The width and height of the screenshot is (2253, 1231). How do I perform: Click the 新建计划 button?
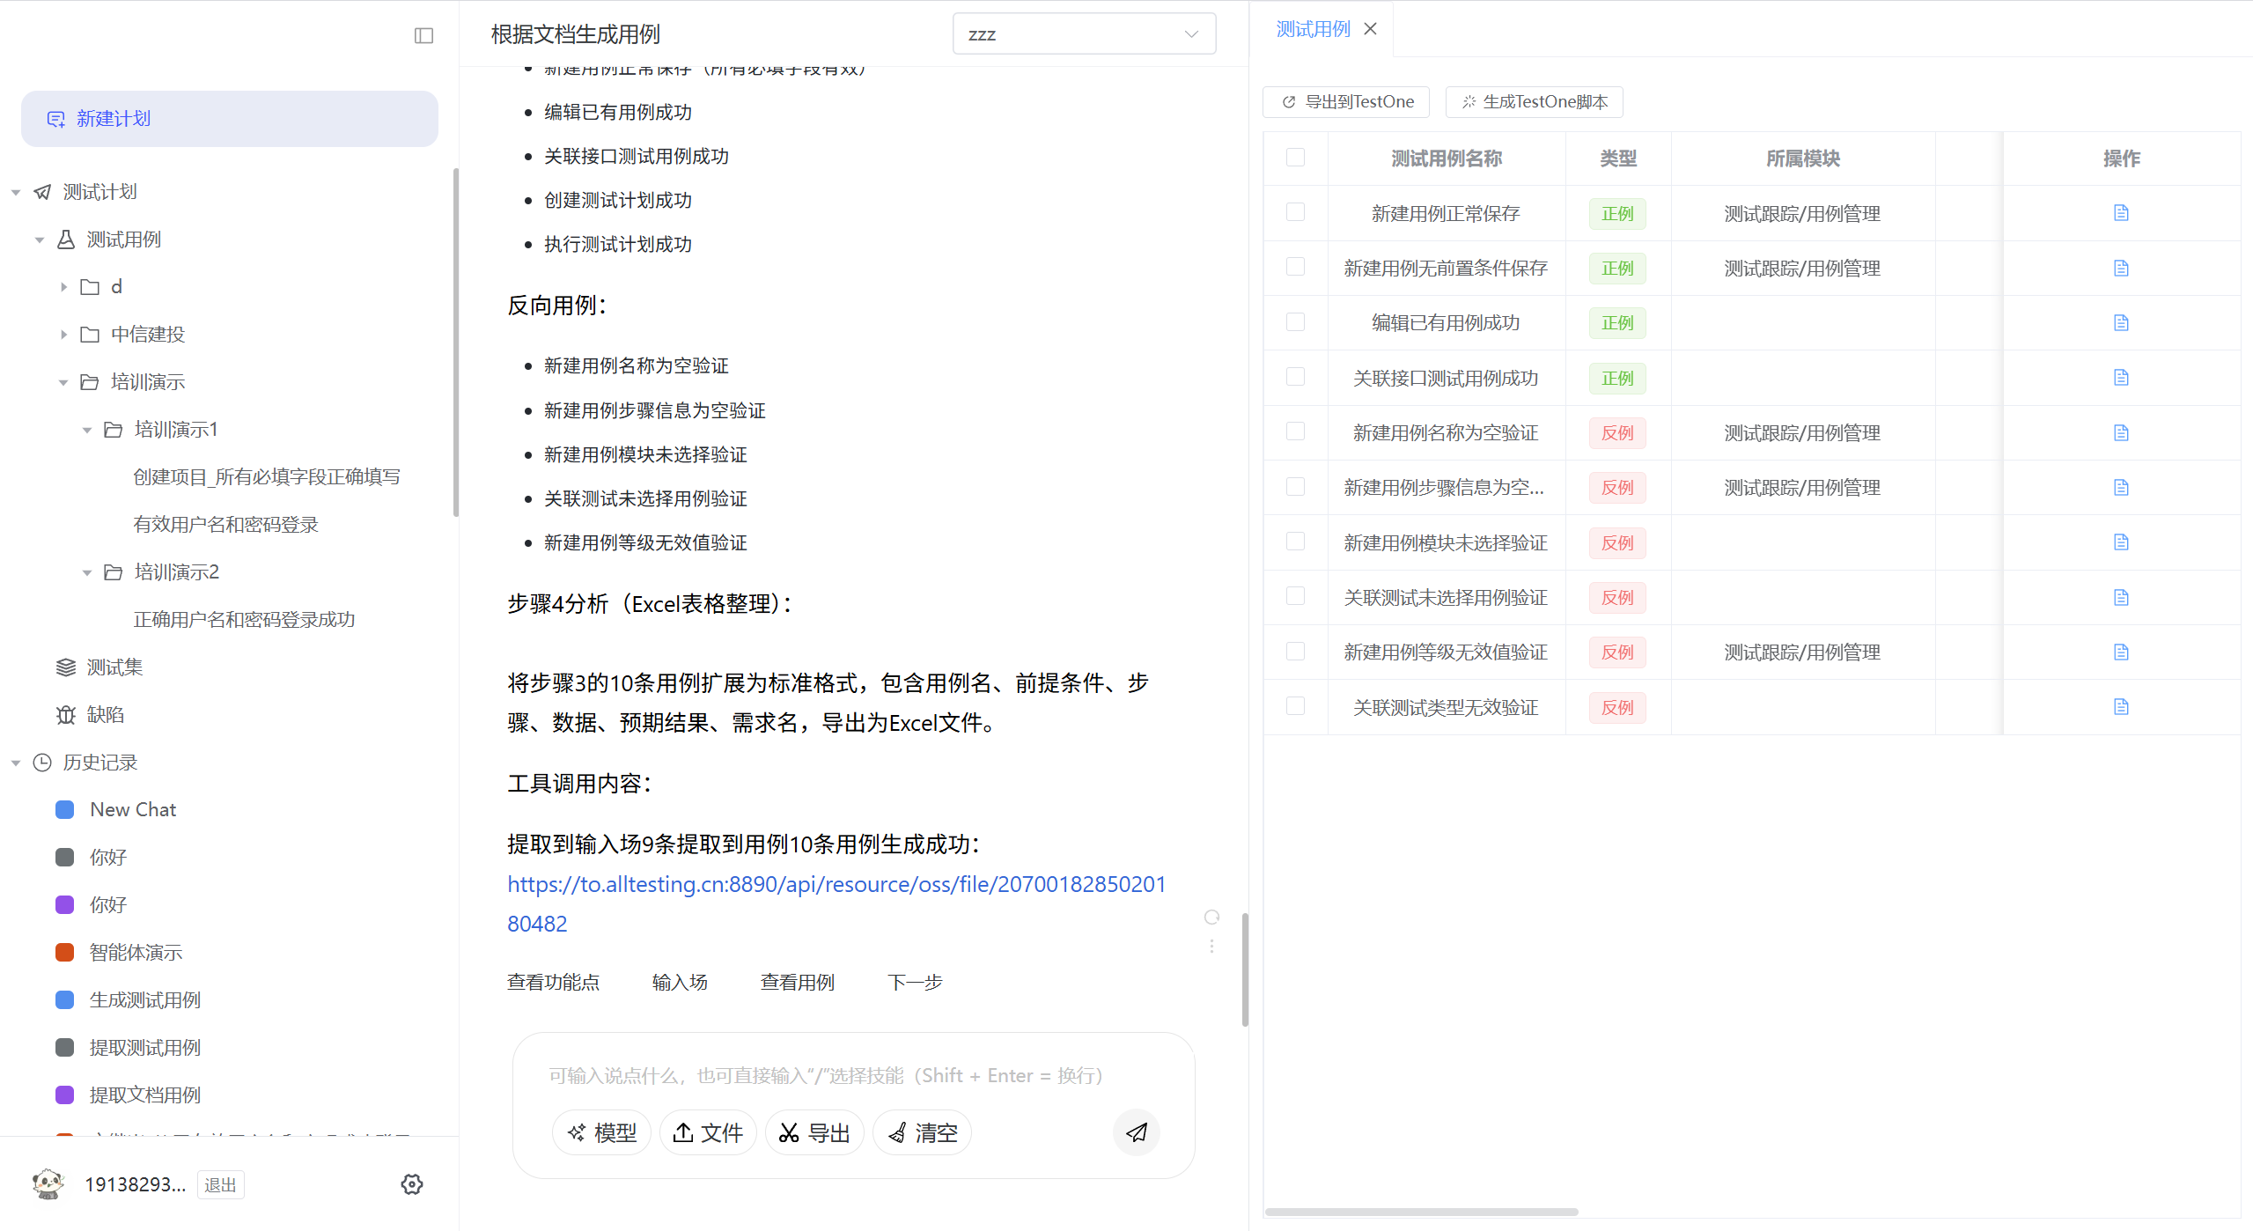(x=230, y=119)
